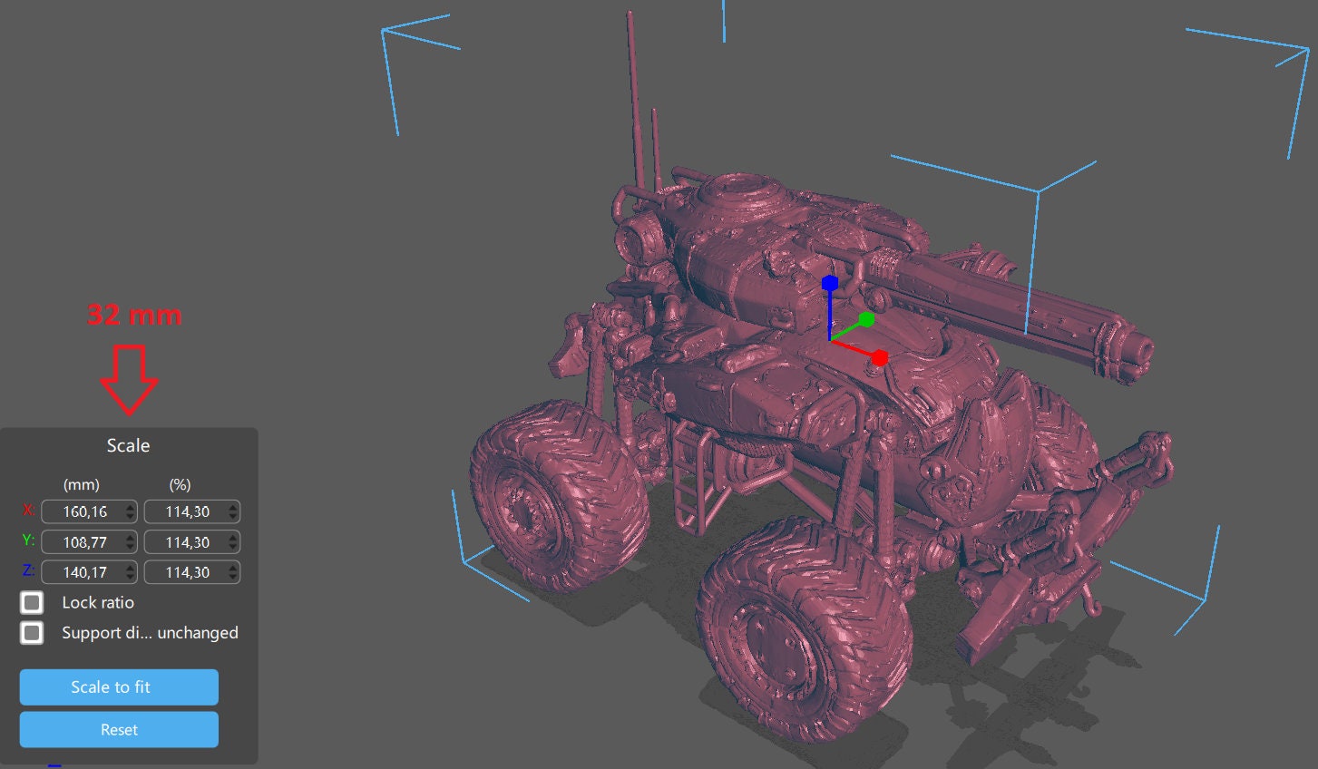The image size is (1318, 769).
Task: Focus the X percentage scale field
Action: [186, 512]
